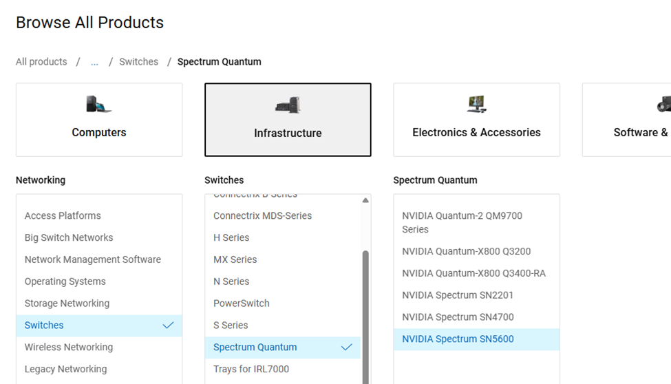The width and height of the screenshot is (671, 384).
Task: Pick PowerSwitch from Switches list
Action: (x=242, y=303)
